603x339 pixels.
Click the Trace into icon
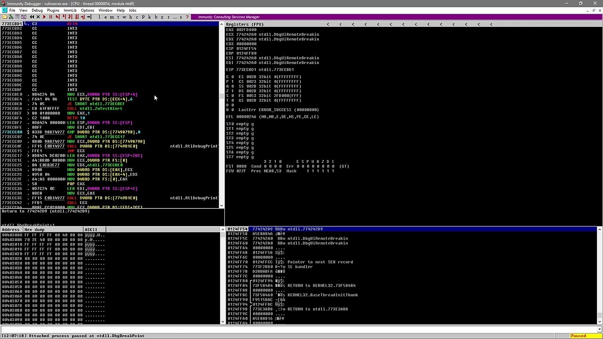70,17
